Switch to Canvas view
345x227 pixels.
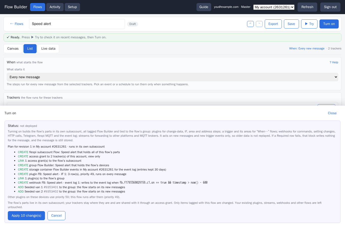[x=13, y=49]
